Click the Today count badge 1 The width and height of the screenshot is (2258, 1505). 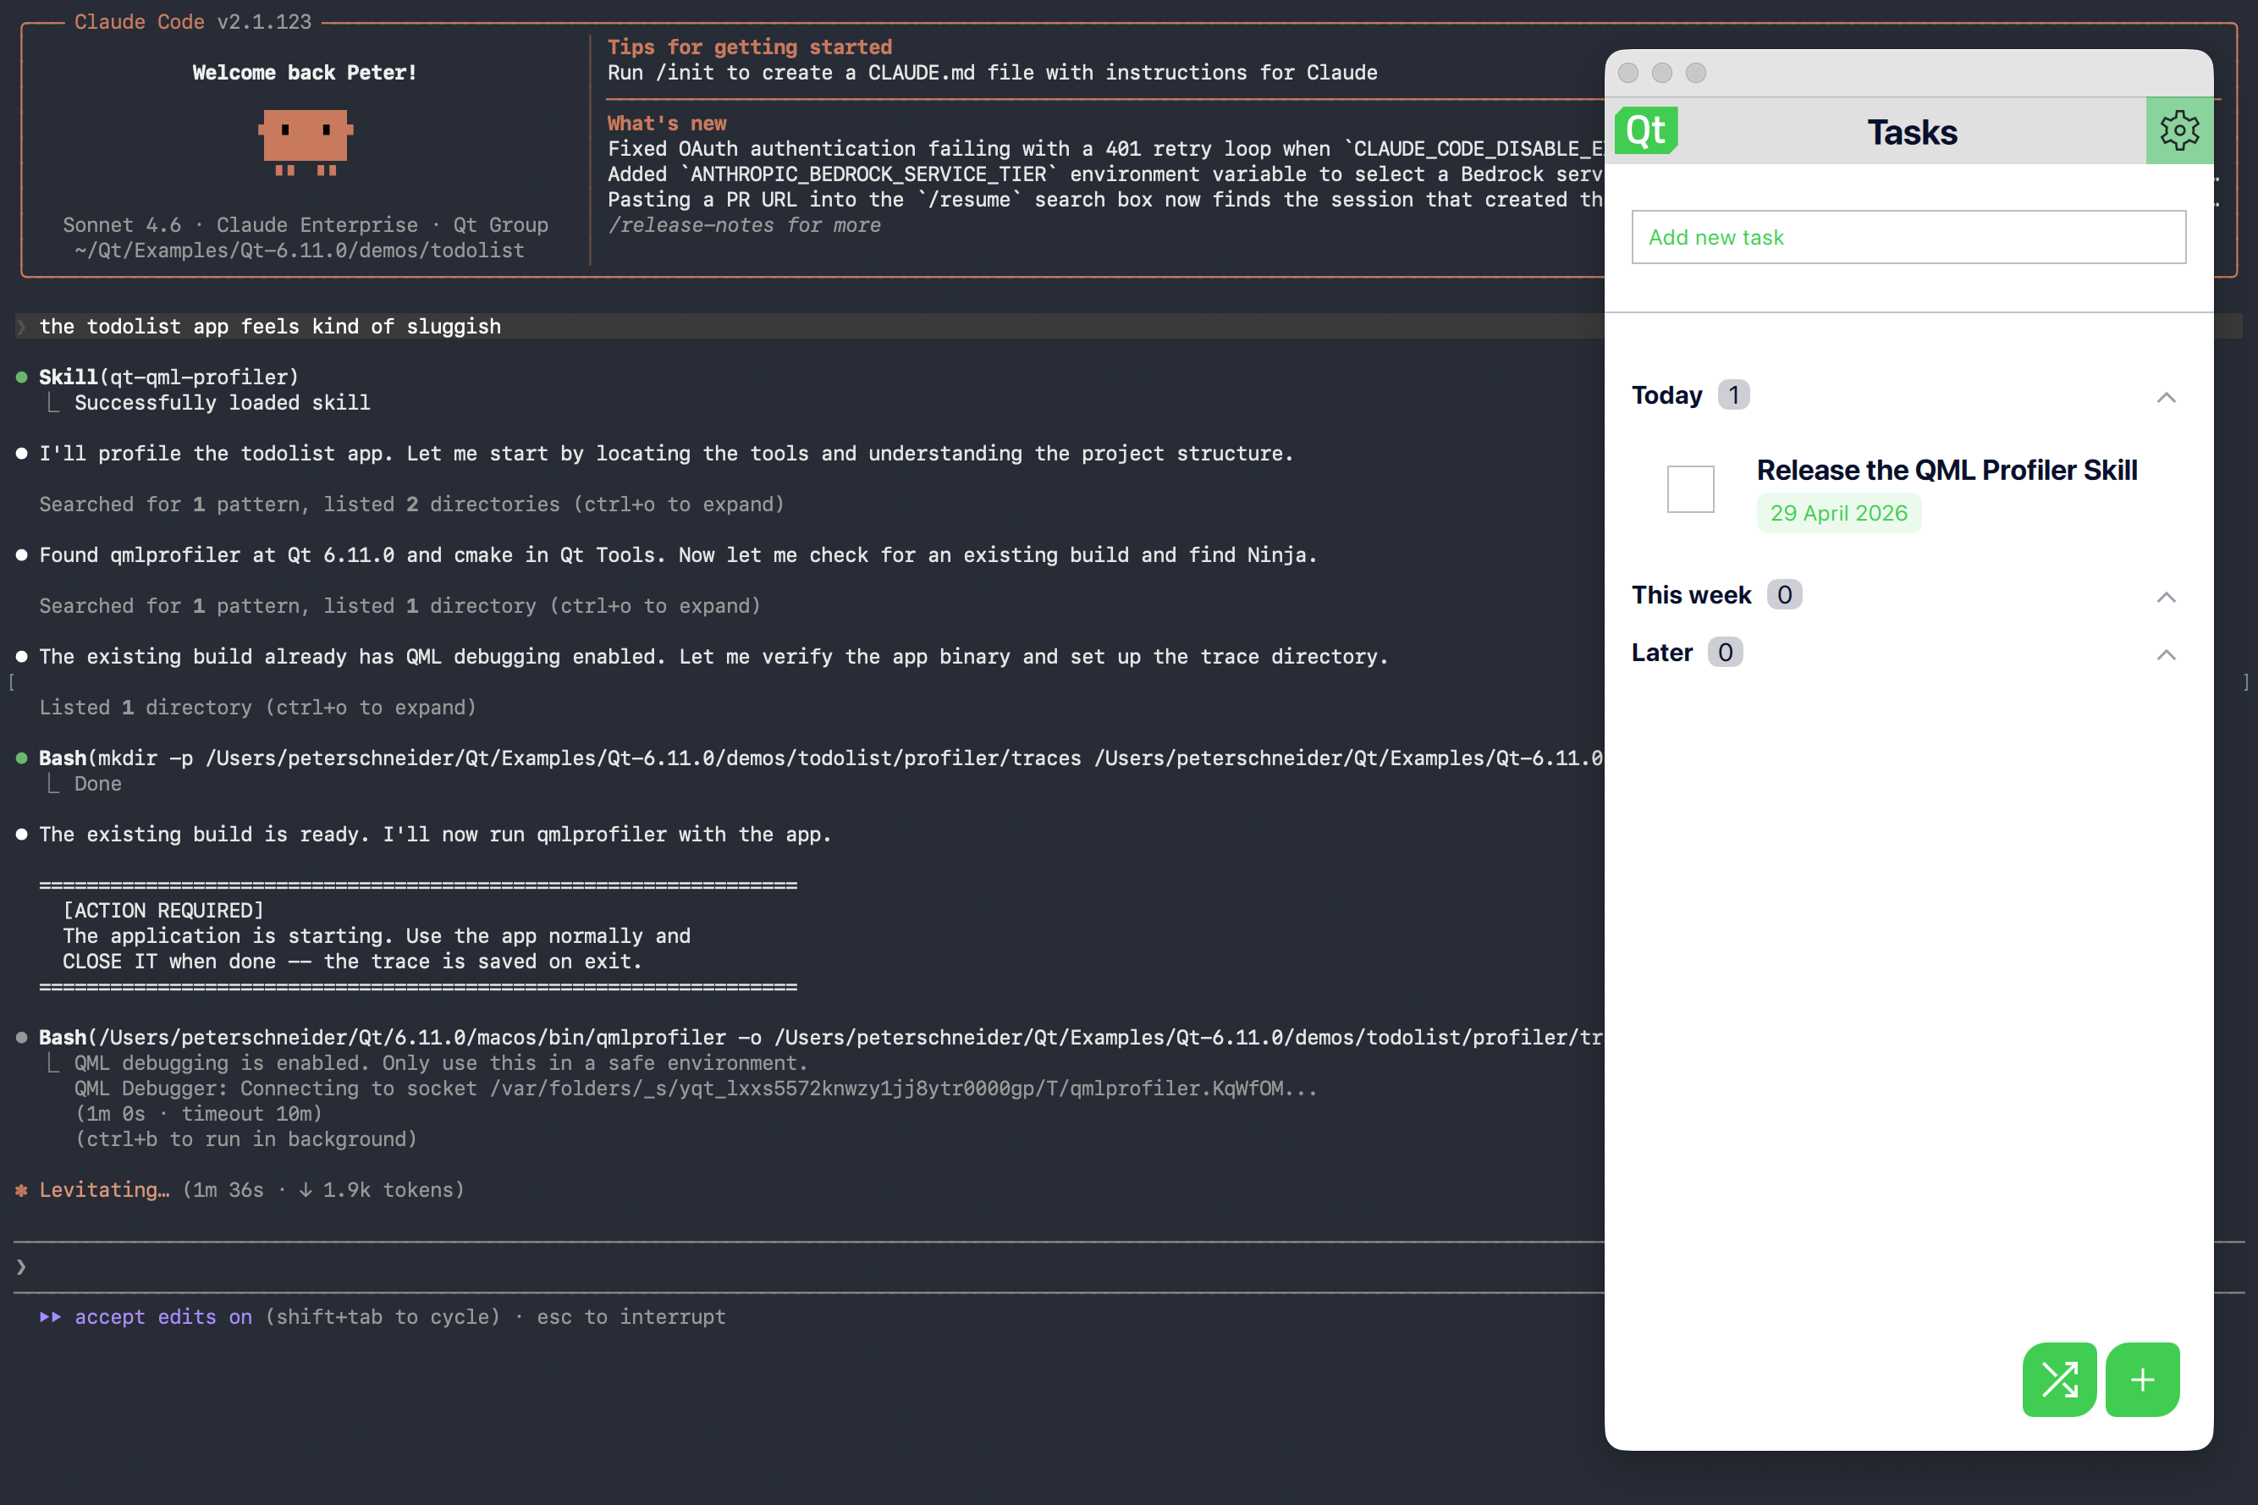pyautogui.click(x=1733, y=395)
